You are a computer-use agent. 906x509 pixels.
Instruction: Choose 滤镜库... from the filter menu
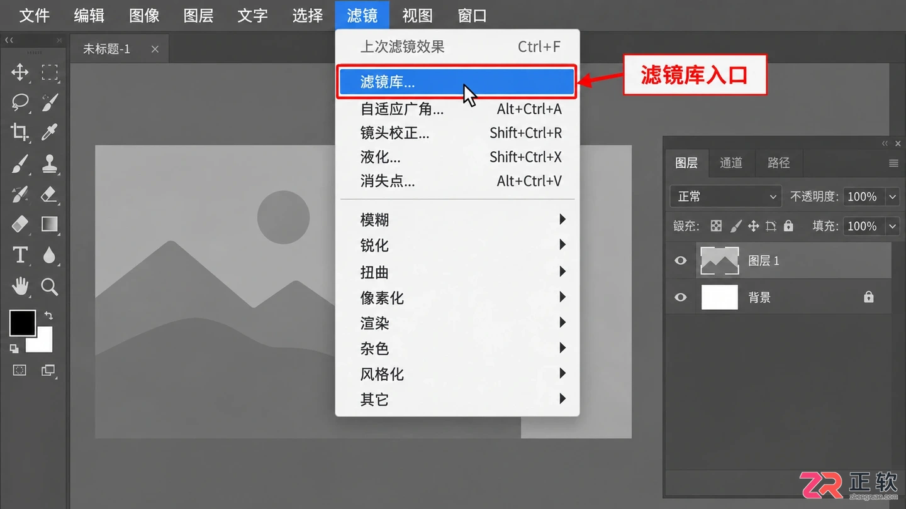tap(457, 82)
